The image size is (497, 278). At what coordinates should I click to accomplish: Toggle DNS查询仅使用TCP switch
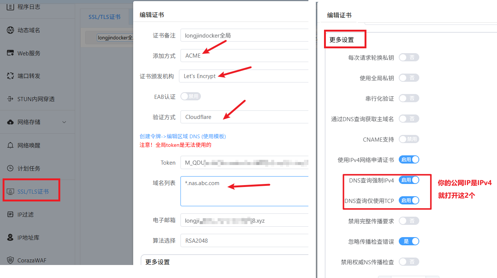click(x=409, y=200)
